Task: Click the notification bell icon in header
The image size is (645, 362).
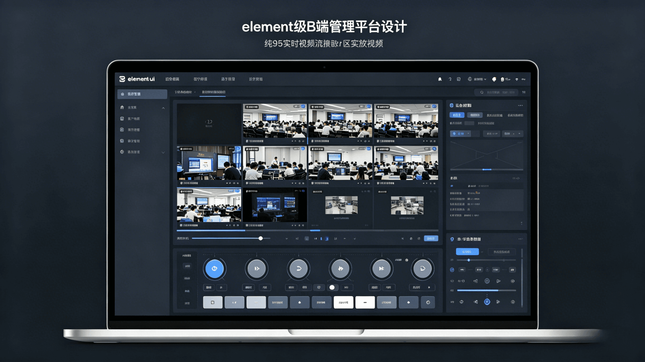Action: click(x=440, y=79)
